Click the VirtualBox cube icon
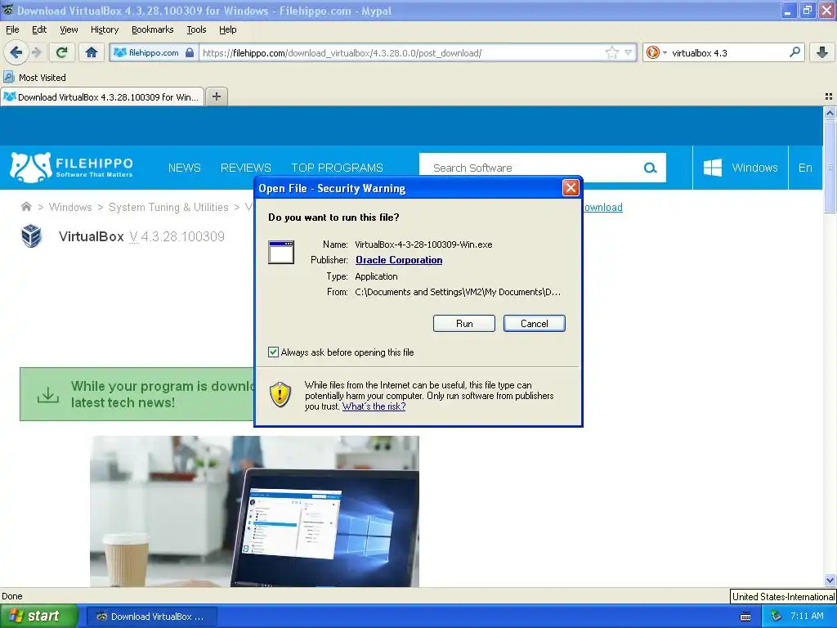 (x=31, y=236)
